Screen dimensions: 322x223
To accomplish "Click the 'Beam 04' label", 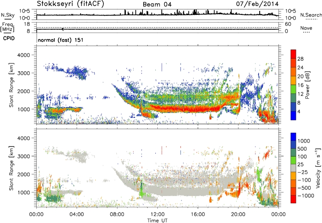I will 157,4.
